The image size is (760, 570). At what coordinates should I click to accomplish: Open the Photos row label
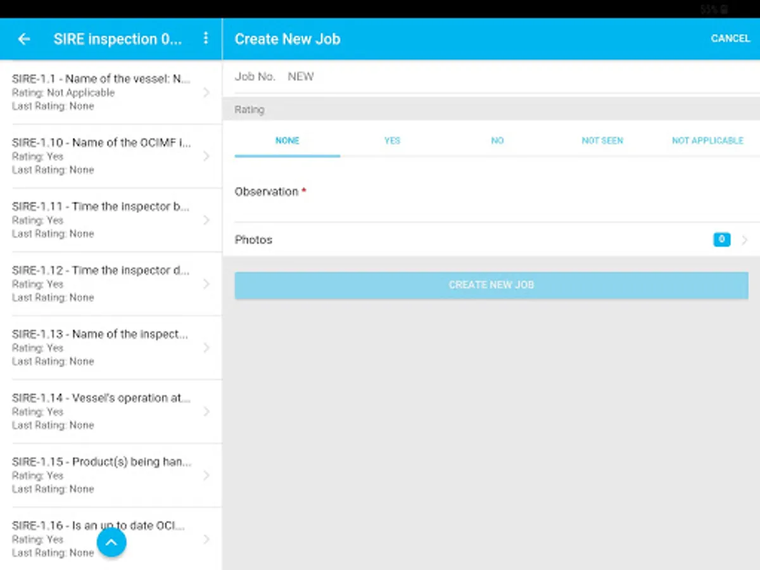(x=253, y=240)
